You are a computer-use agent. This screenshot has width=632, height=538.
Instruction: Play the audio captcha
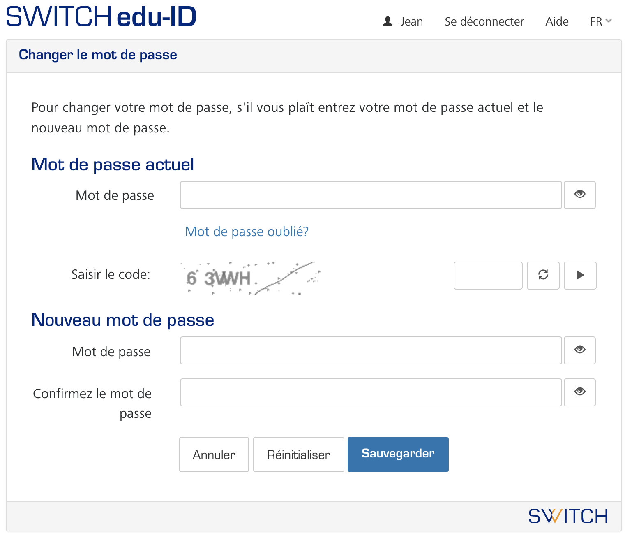click(580, 276)
